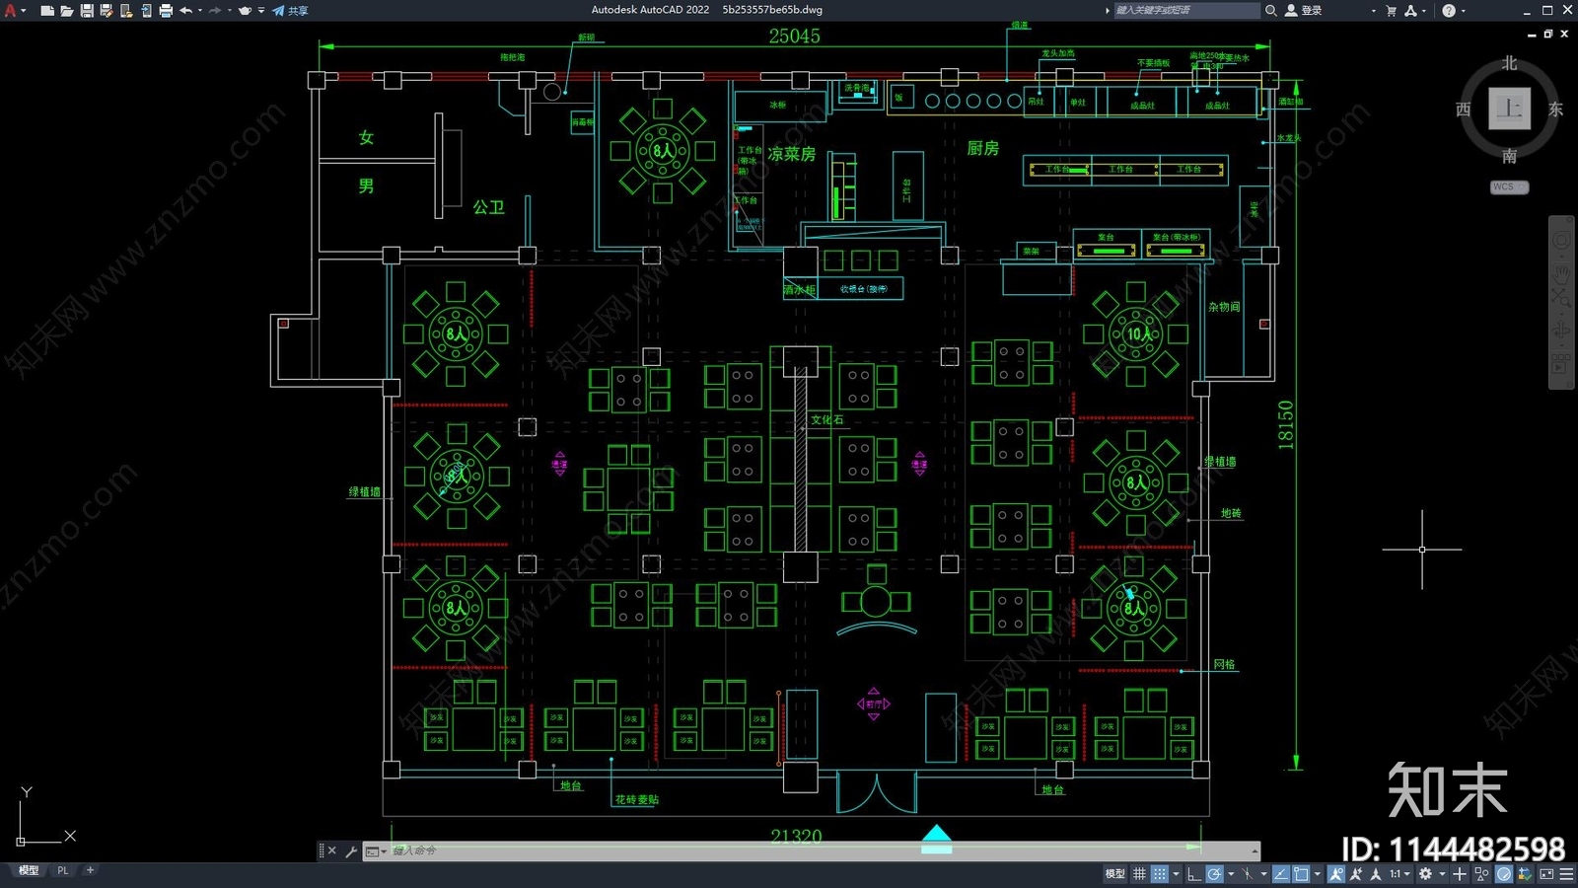This screenshot has width=1578, height=888.
Task: Toggle ortho mode in the status bar
Action: tap(1193, 874)
